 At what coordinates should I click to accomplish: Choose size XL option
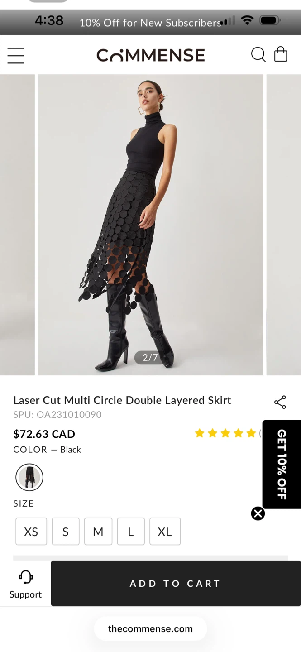click(165, 532)
